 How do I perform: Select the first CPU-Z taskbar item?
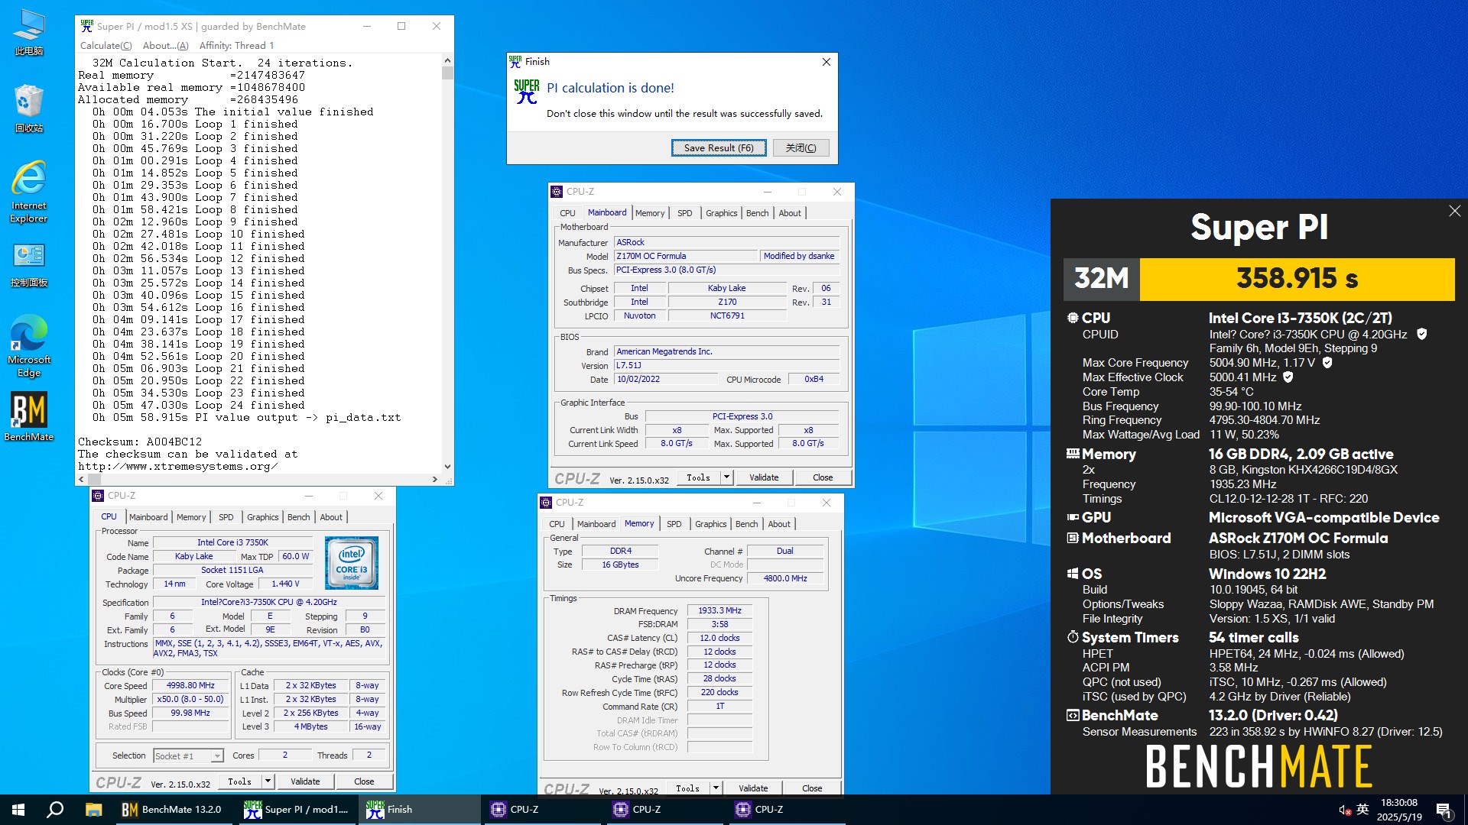pyautogui.click(x=541, y=810)
